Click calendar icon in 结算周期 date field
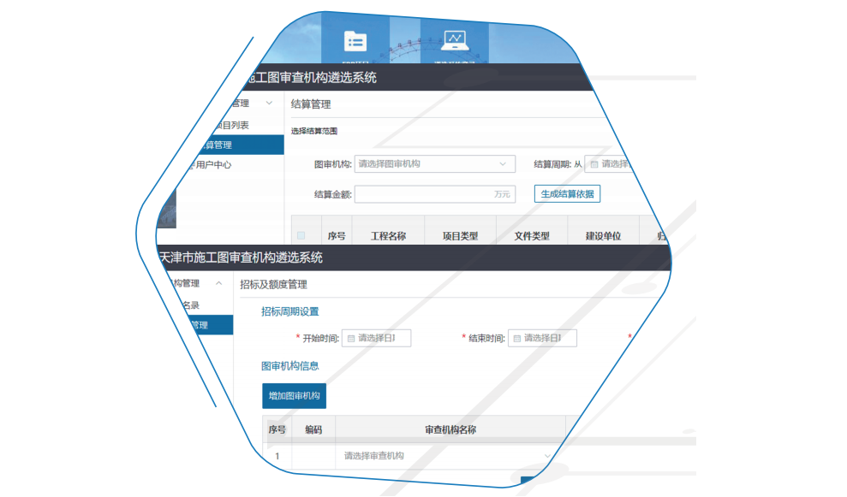 tap(594, 164)
